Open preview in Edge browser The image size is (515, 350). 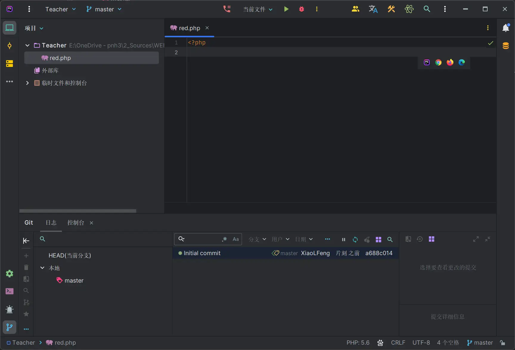[x=462, y=62]
